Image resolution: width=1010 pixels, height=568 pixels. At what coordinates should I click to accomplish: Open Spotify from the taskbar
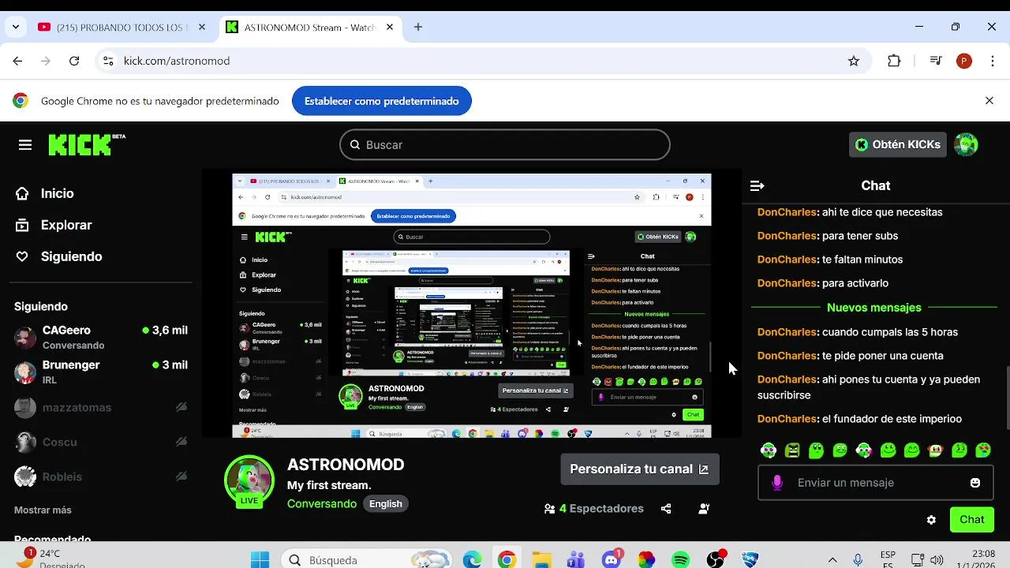pos(680,560)
